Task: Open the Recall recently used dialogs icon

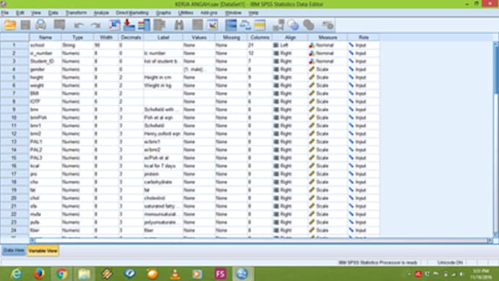Action: tap(59, 25)
